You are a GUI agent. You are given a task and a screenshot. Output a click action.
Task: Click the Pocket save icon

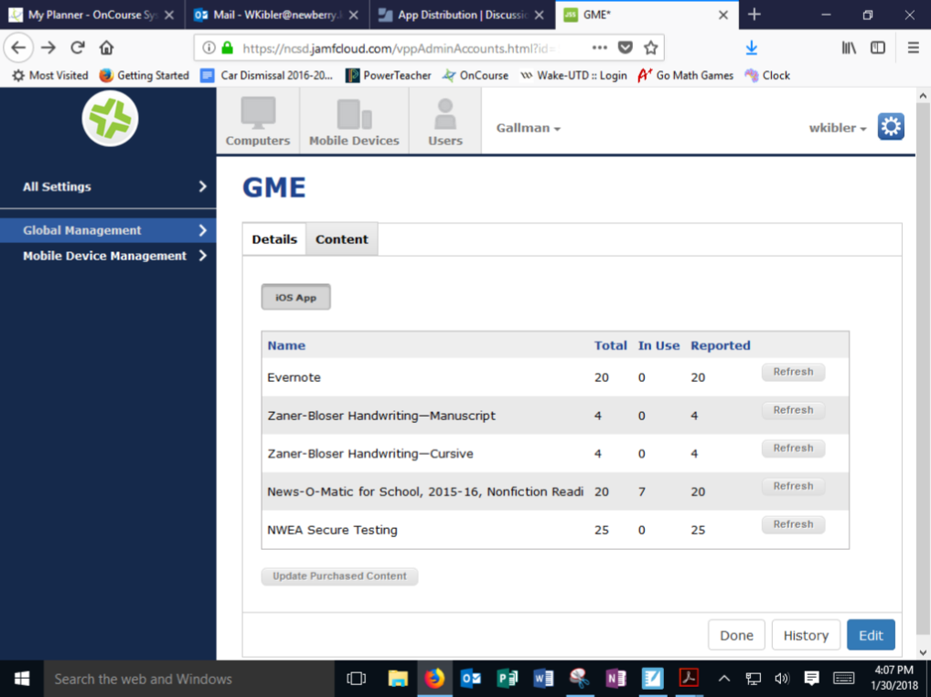click(626, 48)
